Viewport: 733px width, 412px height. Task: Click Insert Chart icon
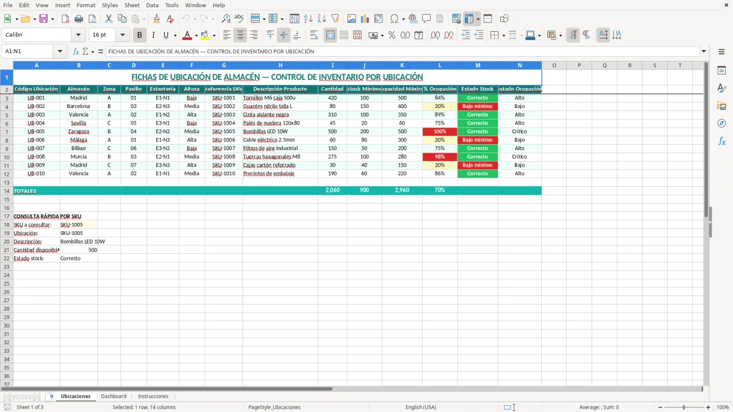(x=365, y=19)
